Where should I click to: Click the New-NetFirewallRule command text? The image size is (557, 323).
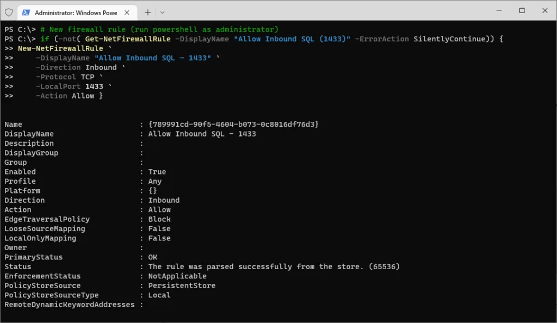60,48
